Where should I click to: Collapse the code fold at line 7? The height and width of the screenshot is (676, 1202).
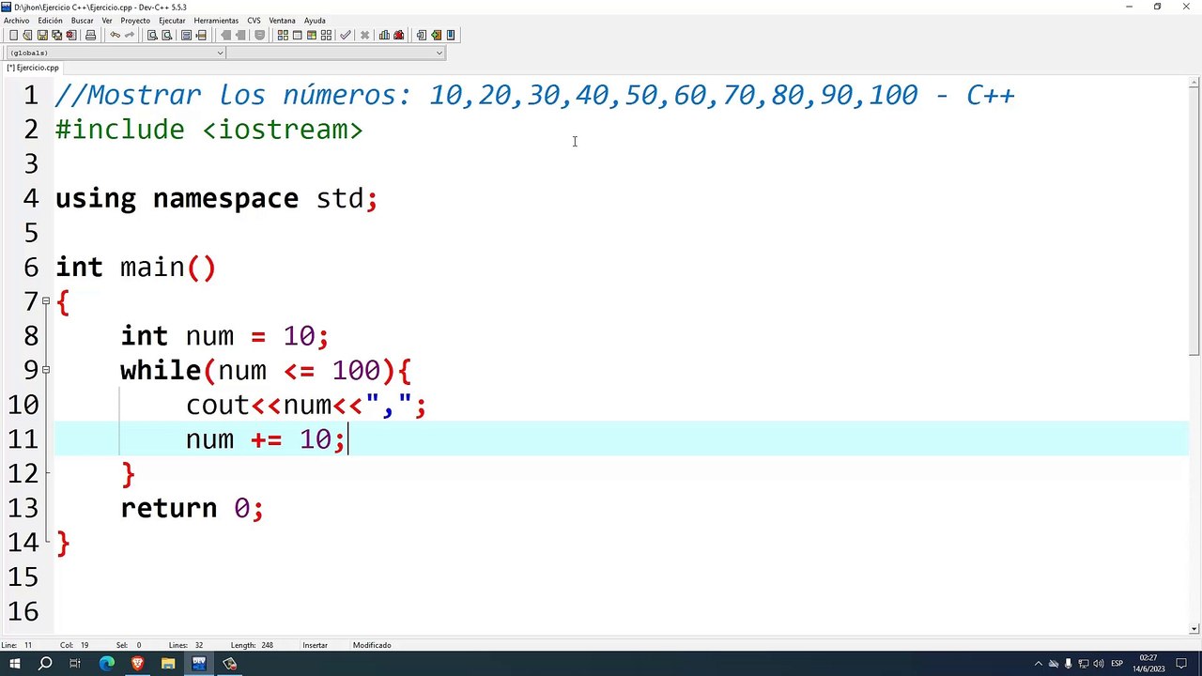click(45, 301)
